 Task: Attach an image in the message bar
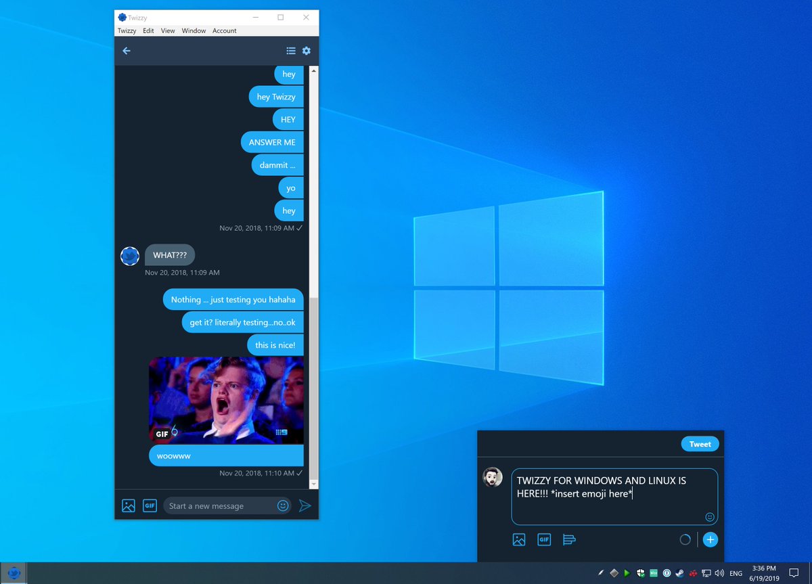(129, 506)
